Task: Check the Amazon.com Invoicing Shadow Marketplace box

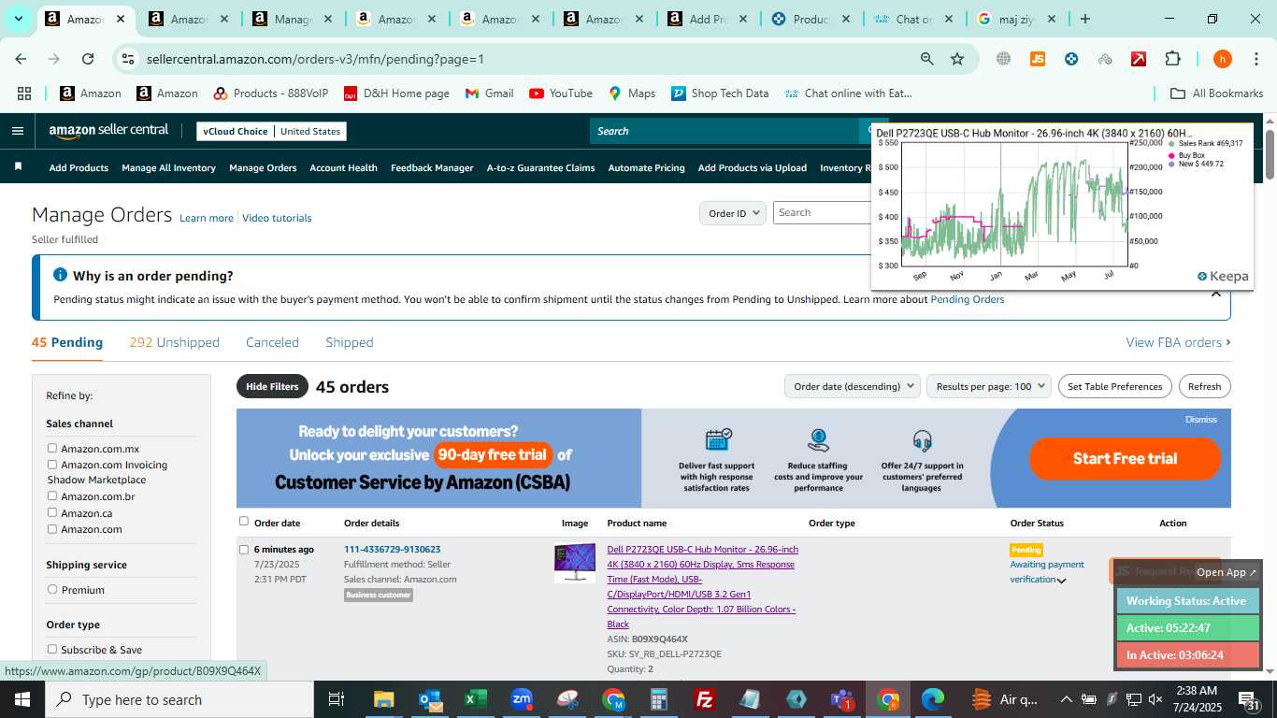Action: [52, 465]
